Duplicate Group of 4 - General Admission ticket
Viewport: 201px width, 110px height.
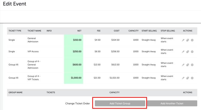pyautogui.click(x=187, y=65)
